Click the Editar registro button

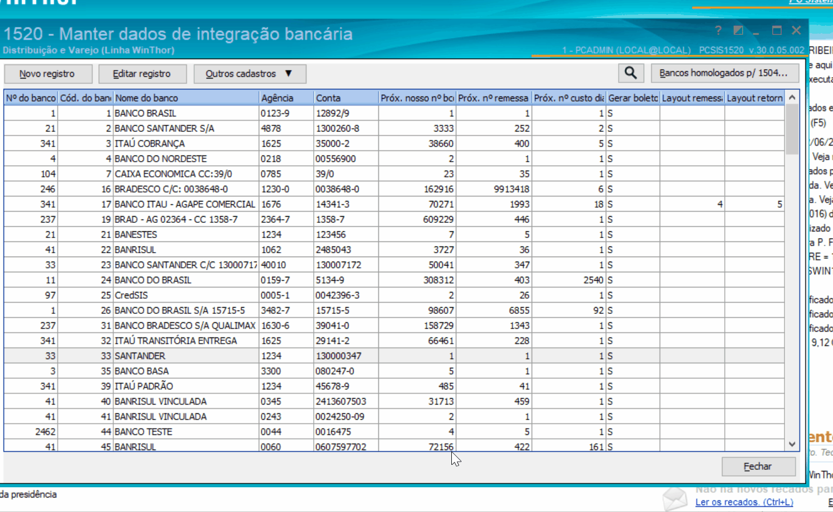[x=141, y=74]
